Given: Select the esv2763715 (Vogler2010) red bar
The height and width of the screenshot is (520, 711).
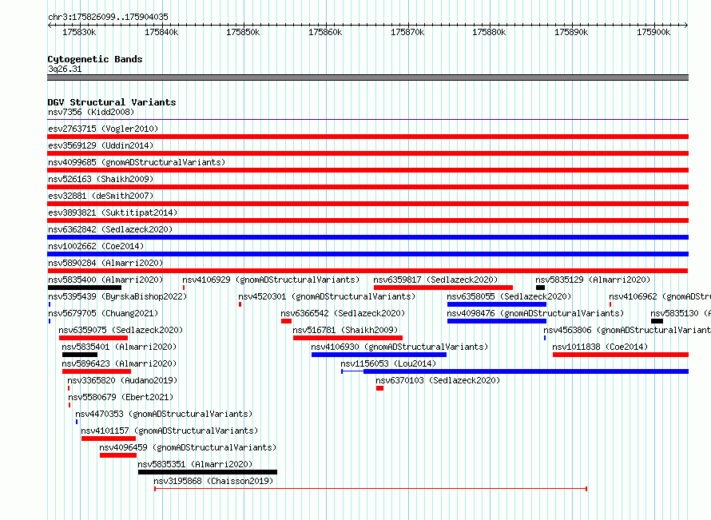Looking at the screenshot, I should click(x=367, y=137).
